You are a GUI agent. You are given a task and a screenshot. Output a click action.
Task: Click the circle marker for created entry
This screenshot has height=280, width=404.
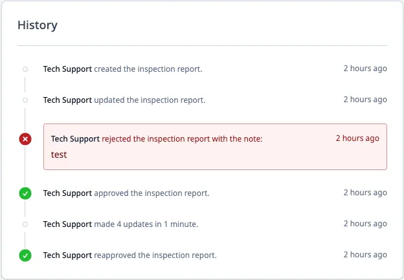[x=25, y=69]
